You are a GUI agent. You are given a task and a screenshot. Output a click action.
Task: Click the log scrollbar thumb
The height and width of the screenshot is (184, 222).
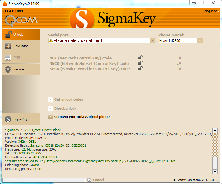[215, 163]
